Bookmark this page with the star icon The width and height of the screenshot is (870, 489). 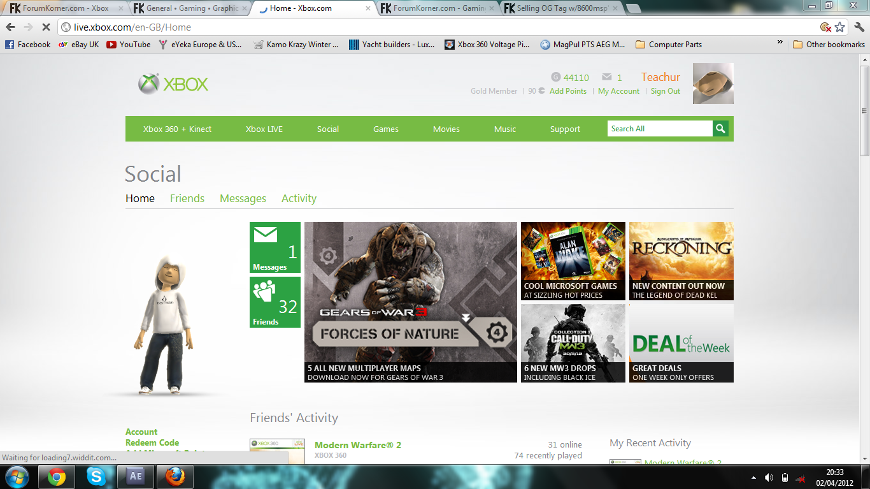click(x=840, y=27)
